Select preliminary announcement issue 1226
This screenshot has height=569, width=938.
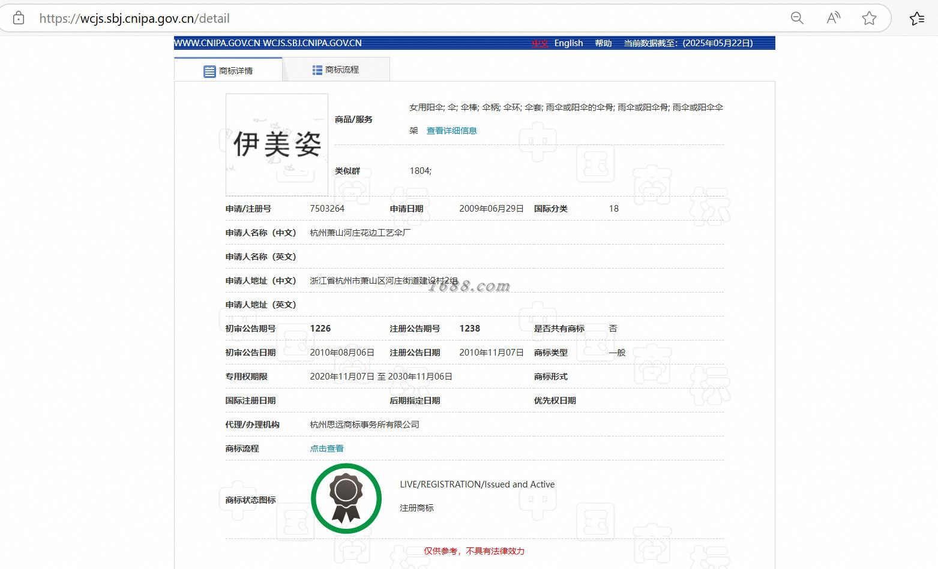(320, 329)
